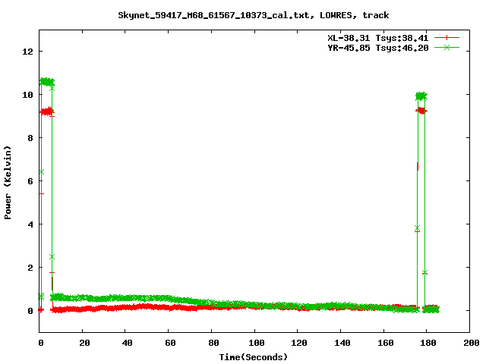
Task: Click the red legend line sample
Action: pyautogui.click(x=447, y=38)
